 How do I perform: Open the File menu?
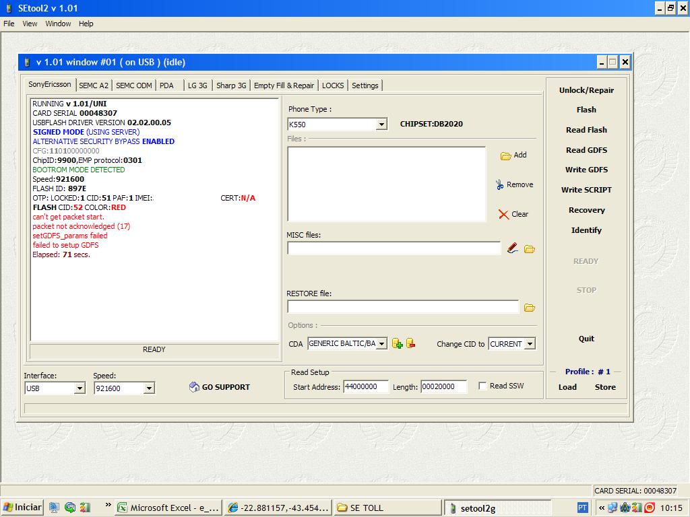[x=9, y=24]
